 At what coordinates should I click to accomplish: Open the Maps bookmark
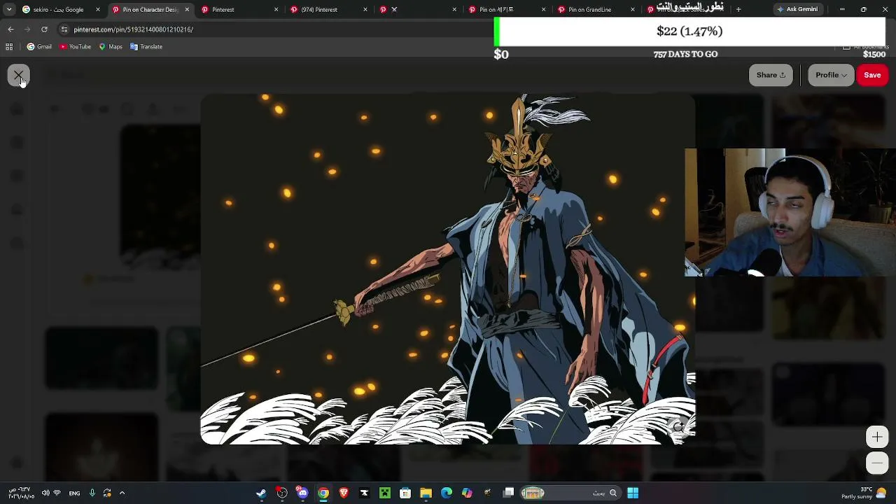click(x=111, y=47)
